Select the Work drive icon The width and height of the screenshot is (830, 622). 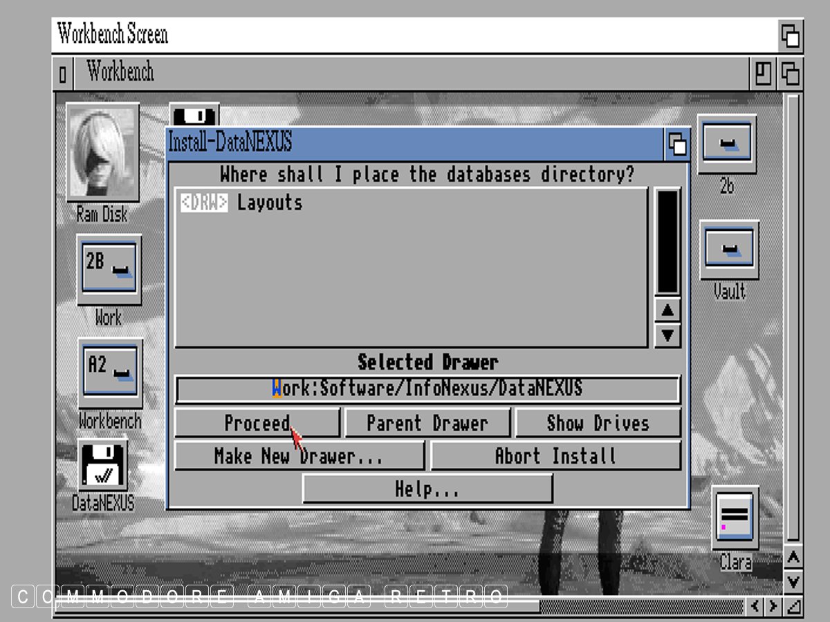click(x=109, y=270)
